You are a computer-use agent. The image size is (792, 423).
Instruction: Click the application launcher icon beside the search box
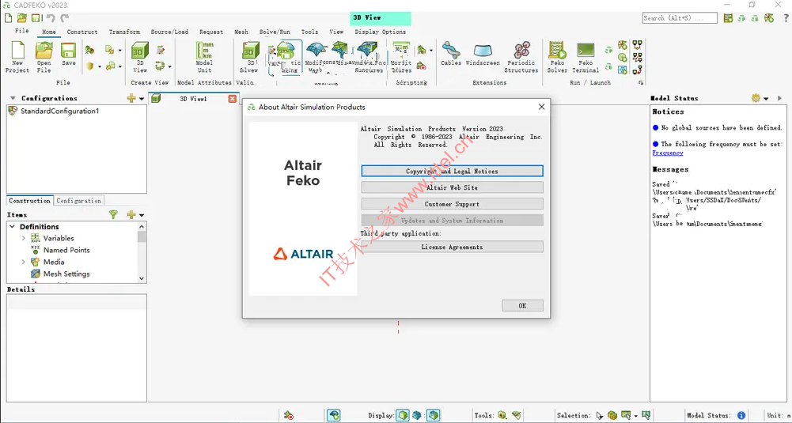[x=728, y=18]
